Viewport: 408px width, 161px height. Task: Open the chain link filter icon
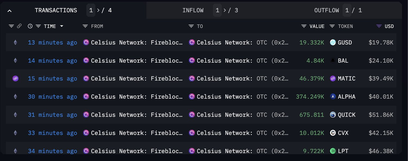[19, 26]
